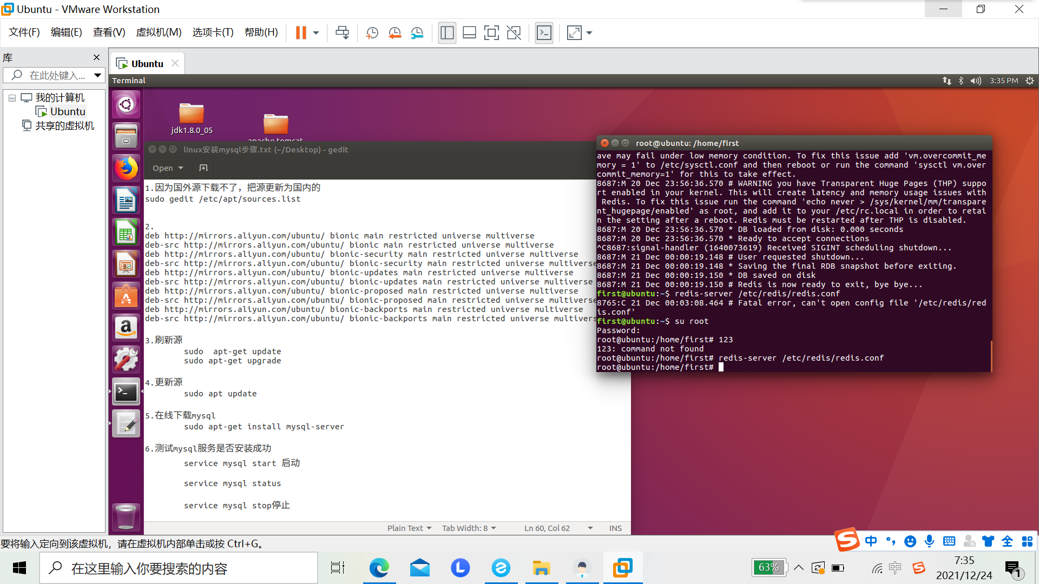Open System Settings launcher icon
This screenshot has height=584, width=1039.
coord(126,360)
